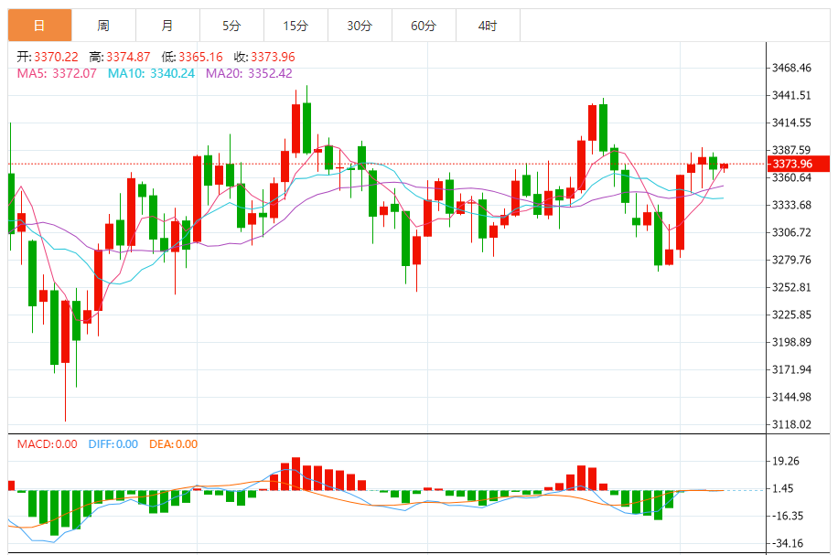Open the 30分 timeframe tab

pos(360,25)
